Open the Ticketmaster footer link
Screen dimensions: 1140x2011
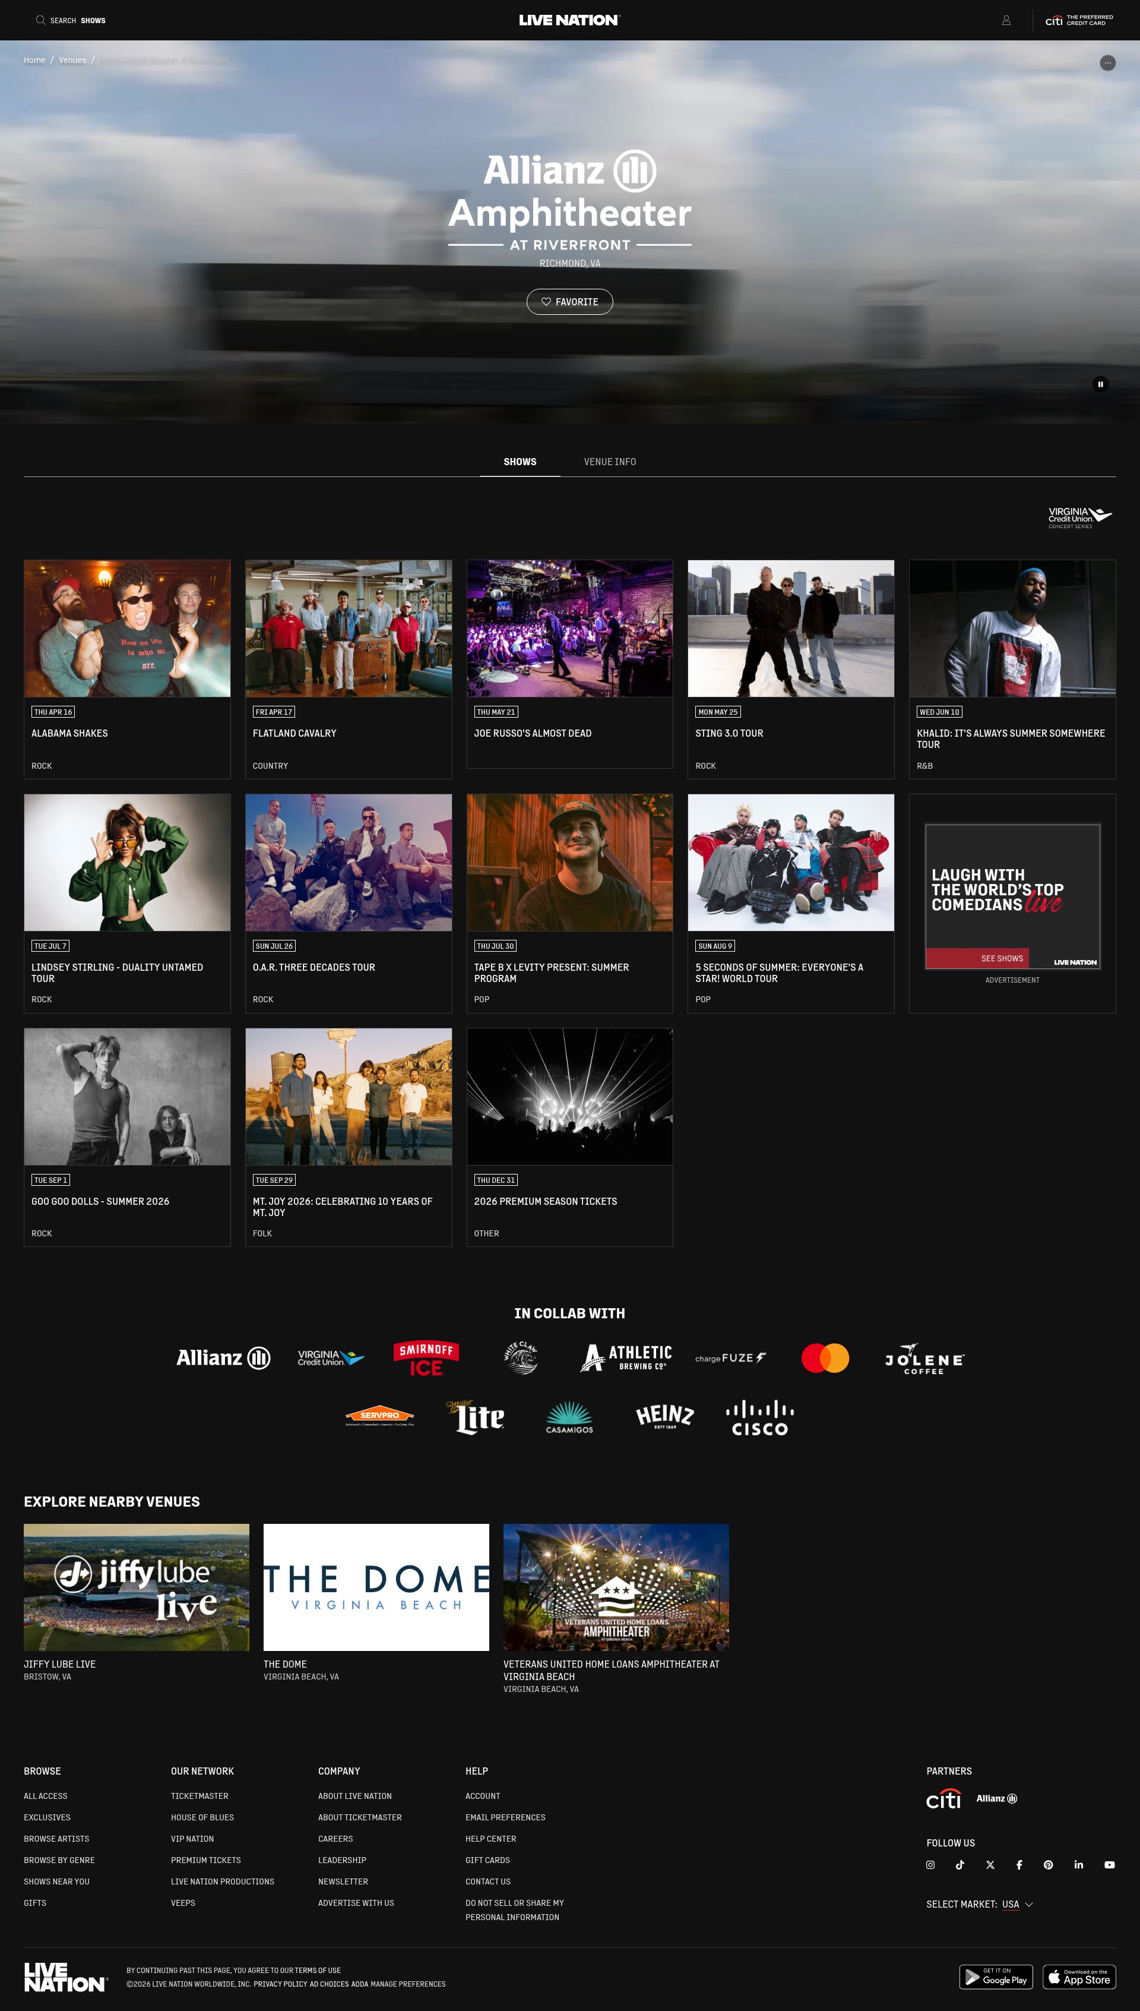[199, 1795]
